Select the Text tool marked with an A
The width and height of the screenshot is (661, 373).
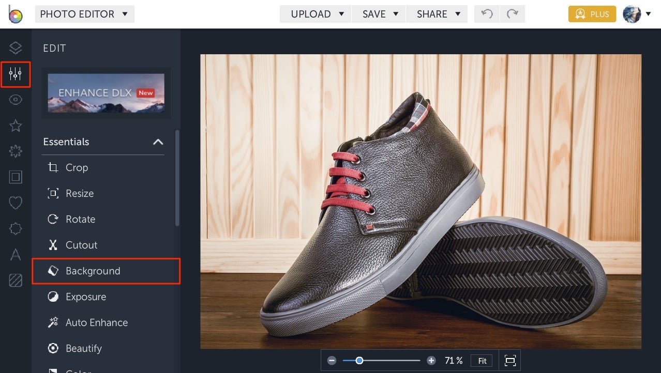15,254
